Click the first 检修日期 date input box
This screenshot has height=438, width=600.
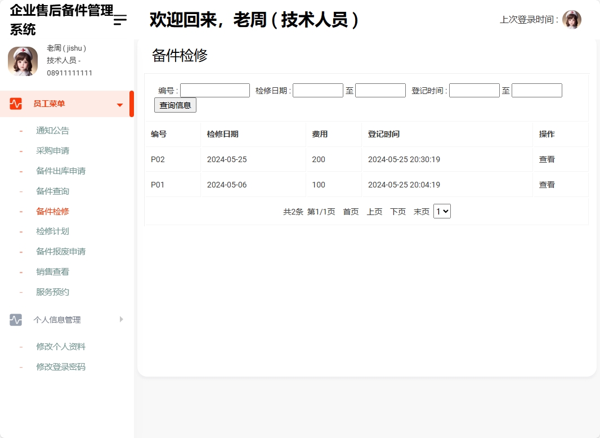[x=318, y=90]
